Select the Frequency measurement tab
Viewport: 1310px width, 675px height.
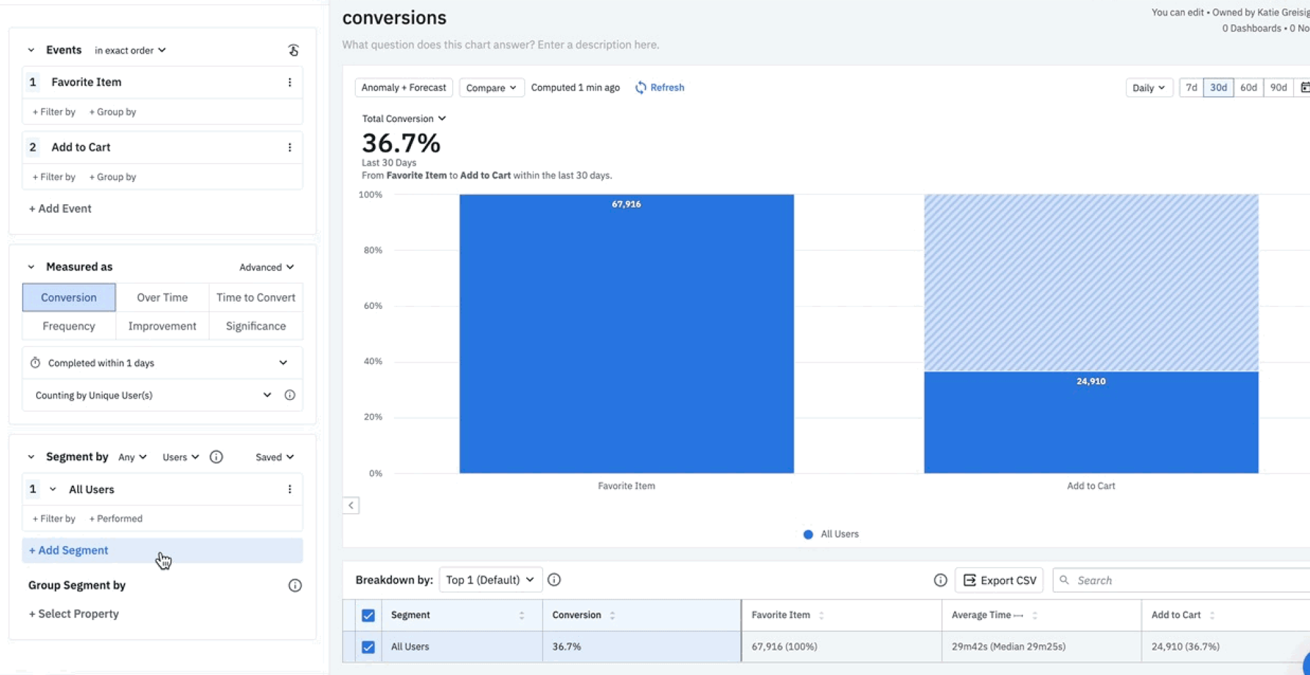click(x=68, y=325)
